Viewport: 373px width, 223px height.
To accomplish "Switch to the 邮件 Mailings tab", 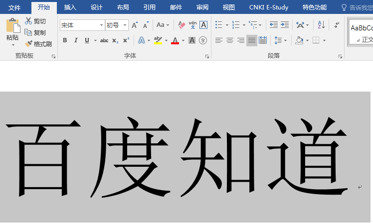I will point(176,7).
